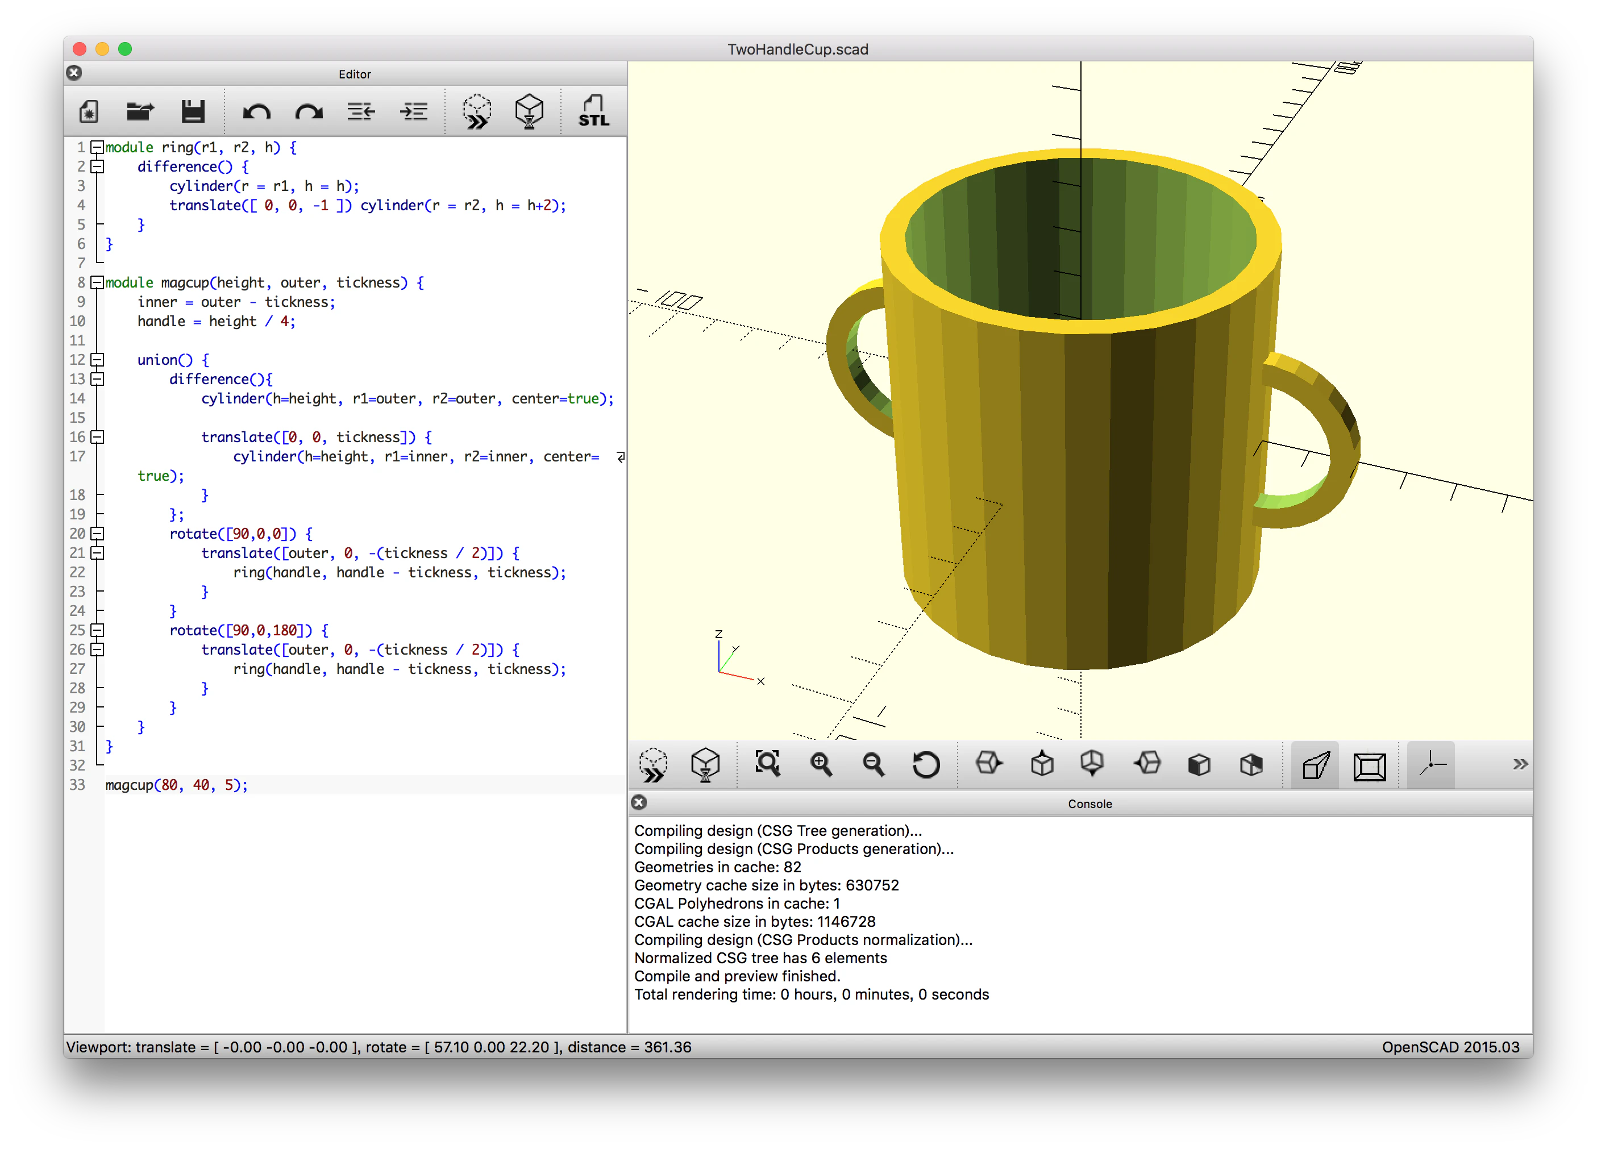
Task: Zoom in on the 3D view
Action: 821,765
